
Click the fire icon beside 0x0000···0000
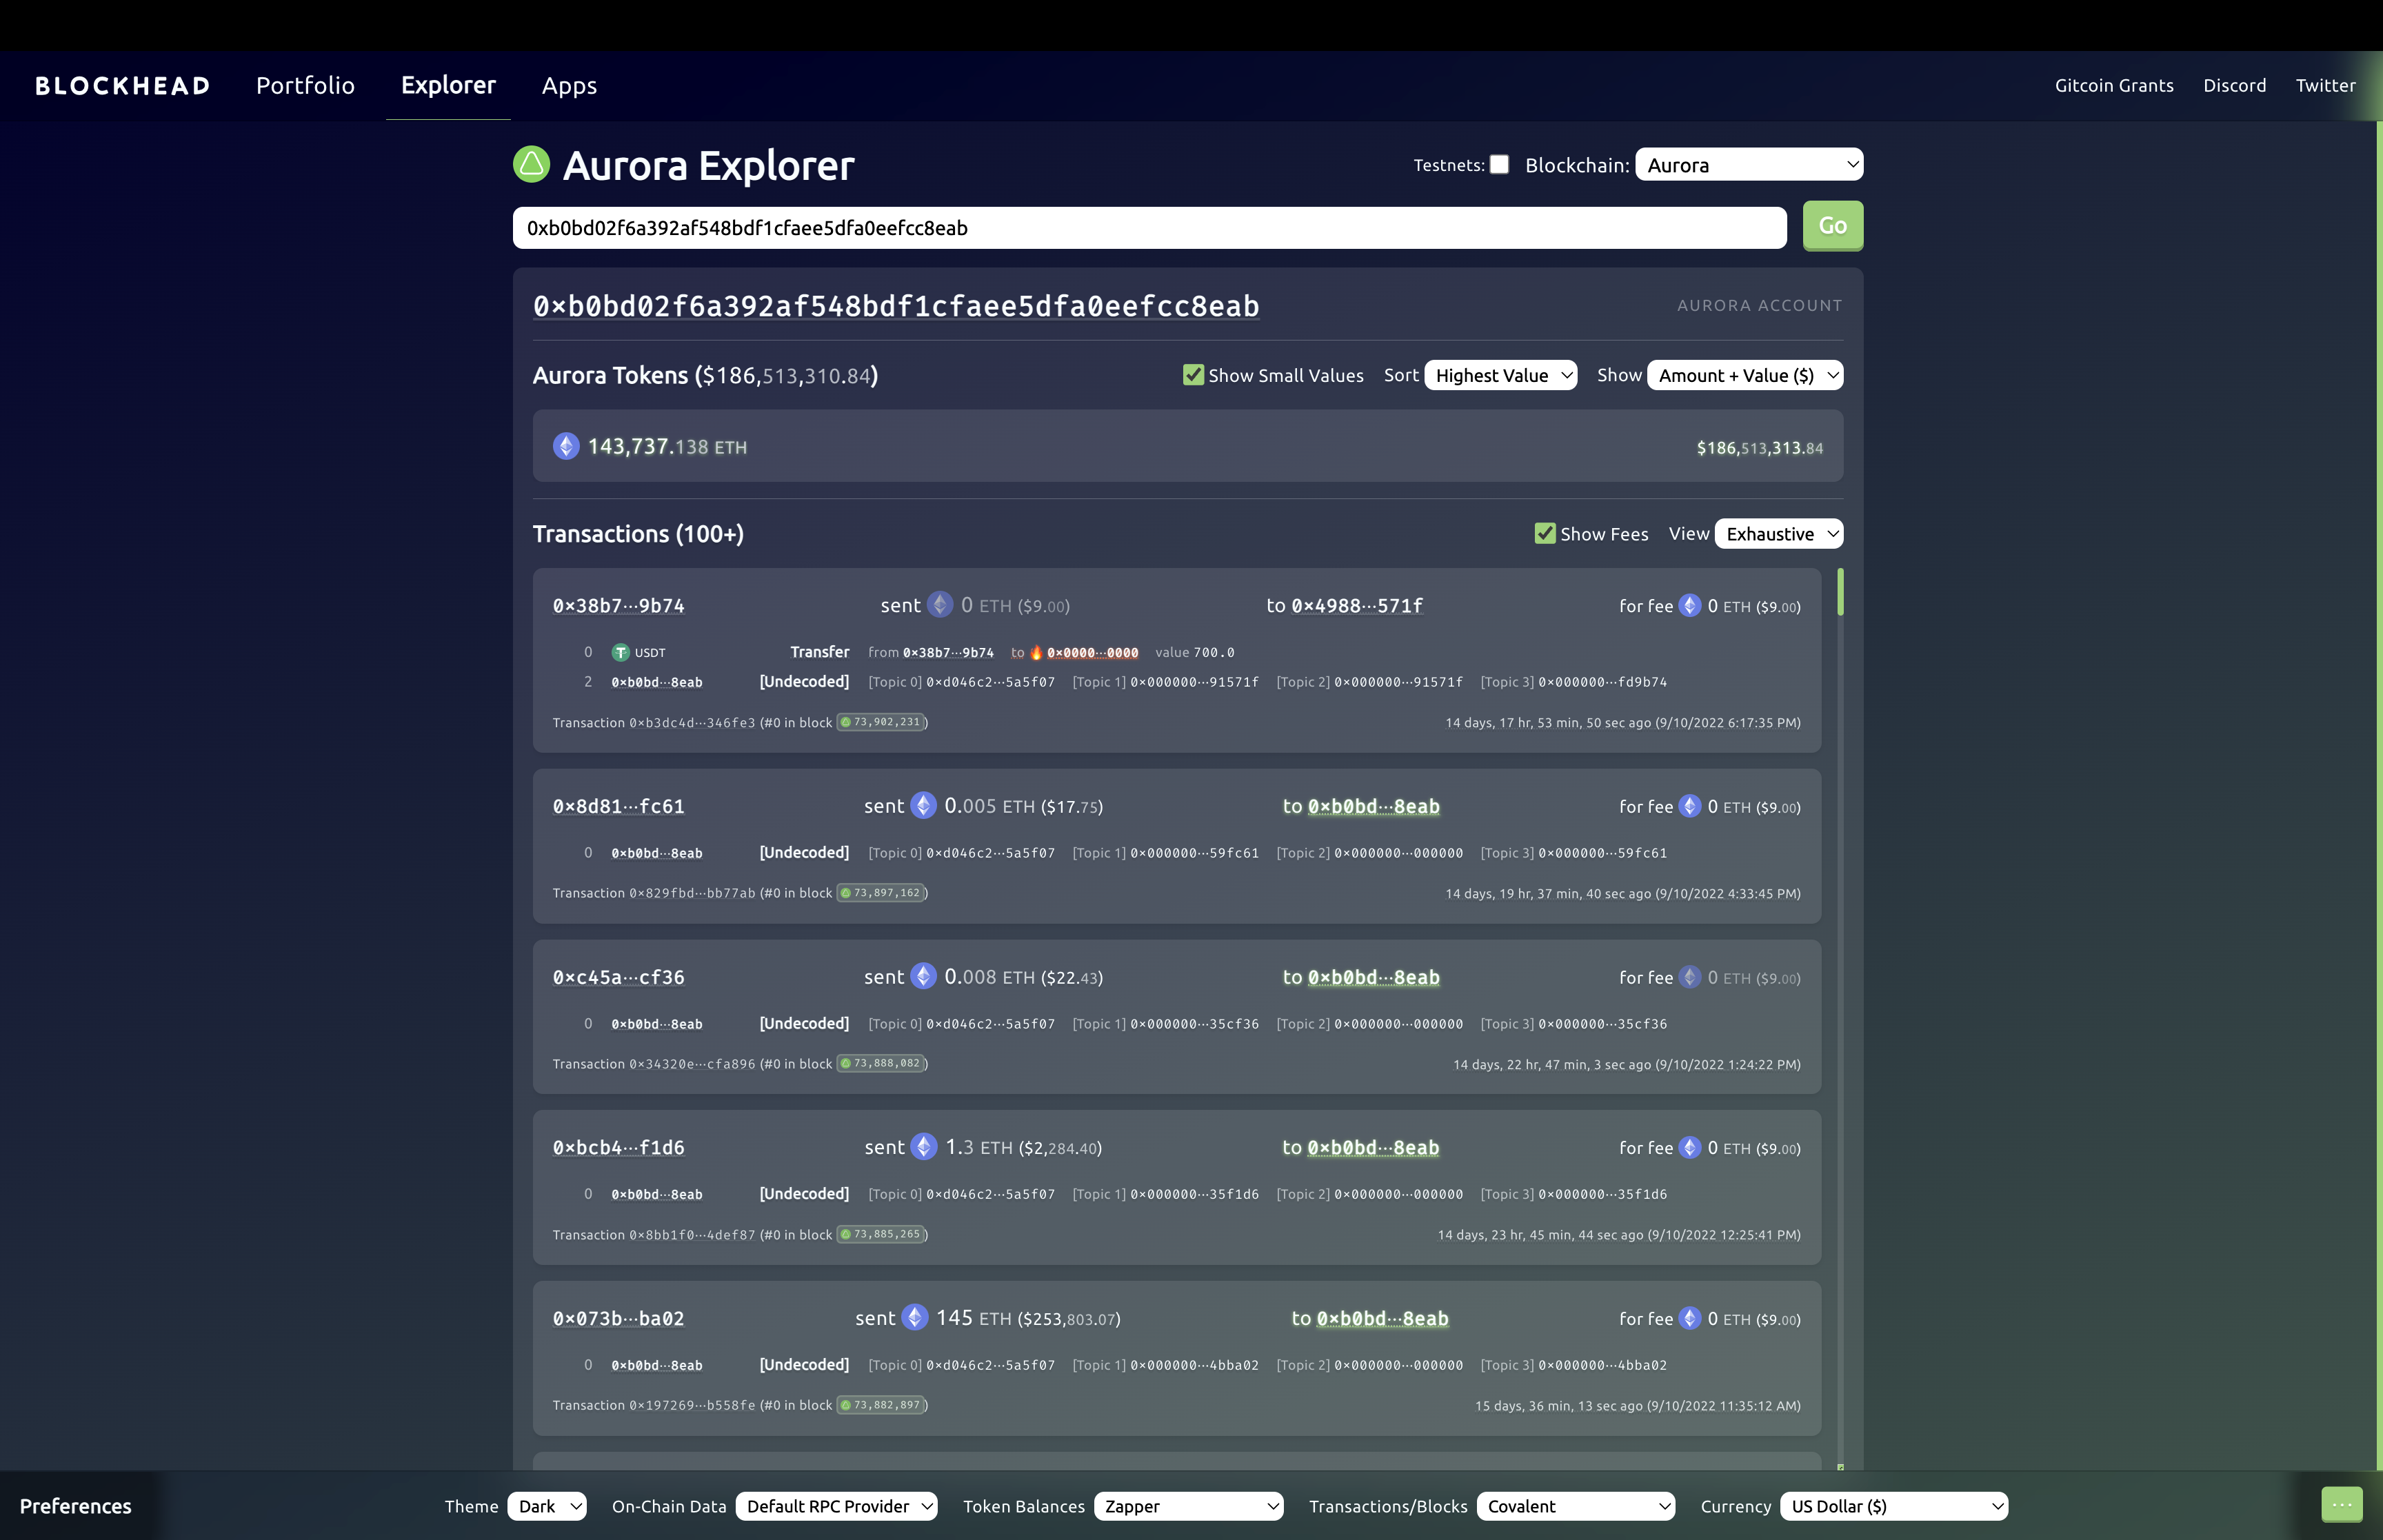1037,652
